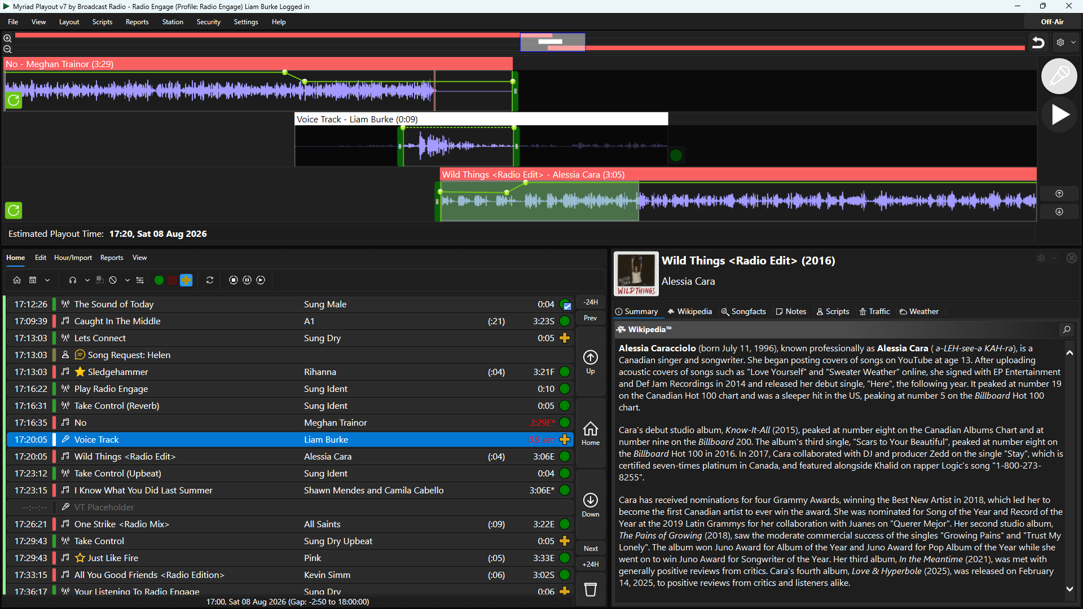This screenshot has width=1083, height=609.
Task: Expand the dropdown beside the block icon
Action: click(127, 280)
